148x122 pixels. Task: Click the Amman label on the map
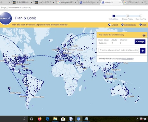coord(79,65)
